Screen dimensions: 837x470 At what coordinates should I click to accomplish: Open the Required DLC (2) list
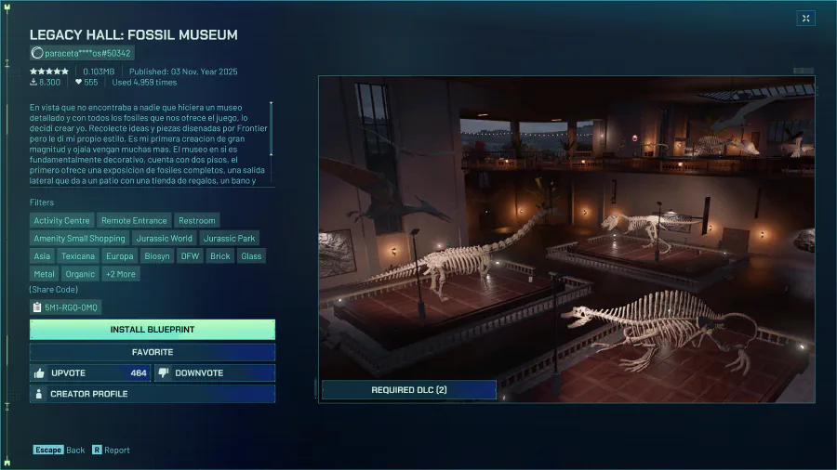point(408,390)
